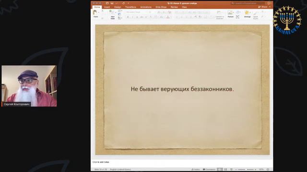Click the 'Click to add notes' area
The height and width of the screenshot is (172, 307).
click(x=101, y=162)
